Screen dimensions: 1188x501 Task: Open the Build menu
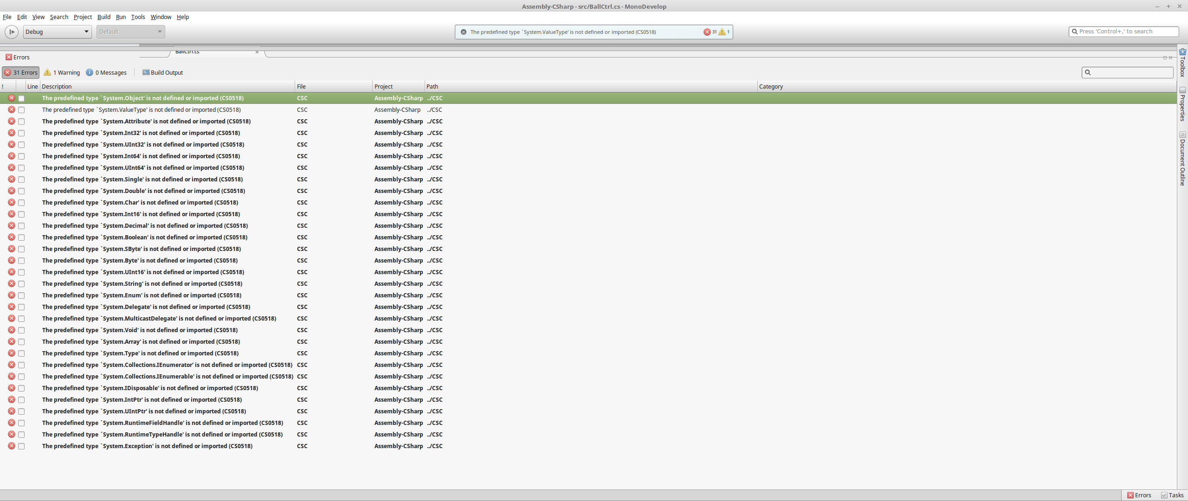coord(103,17)
